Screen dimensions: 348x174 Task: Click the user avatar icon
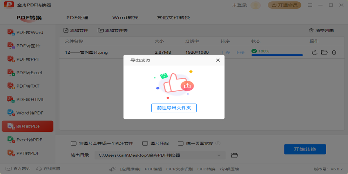(255, 5)
